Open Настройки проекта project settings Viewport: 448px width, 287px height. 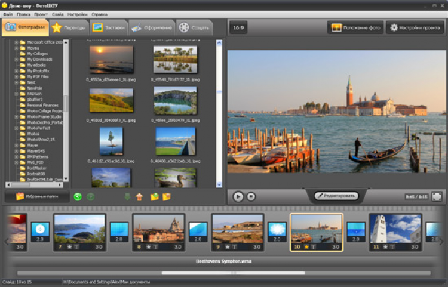415,27
